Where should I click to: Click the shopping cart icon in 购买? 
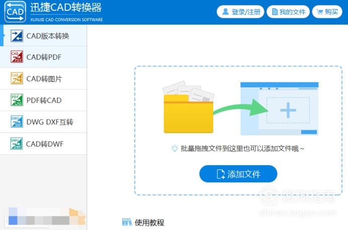pyautogui.click(x=320, y=12)
